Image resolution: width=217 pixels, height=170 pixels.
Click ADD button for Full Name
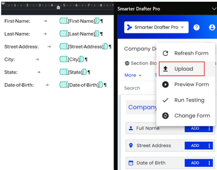click(195, 128)
